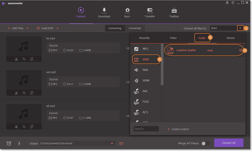This screenshot has width=252, height=151.
Task: Open the Toolbox section
Action: coord(174,12)
